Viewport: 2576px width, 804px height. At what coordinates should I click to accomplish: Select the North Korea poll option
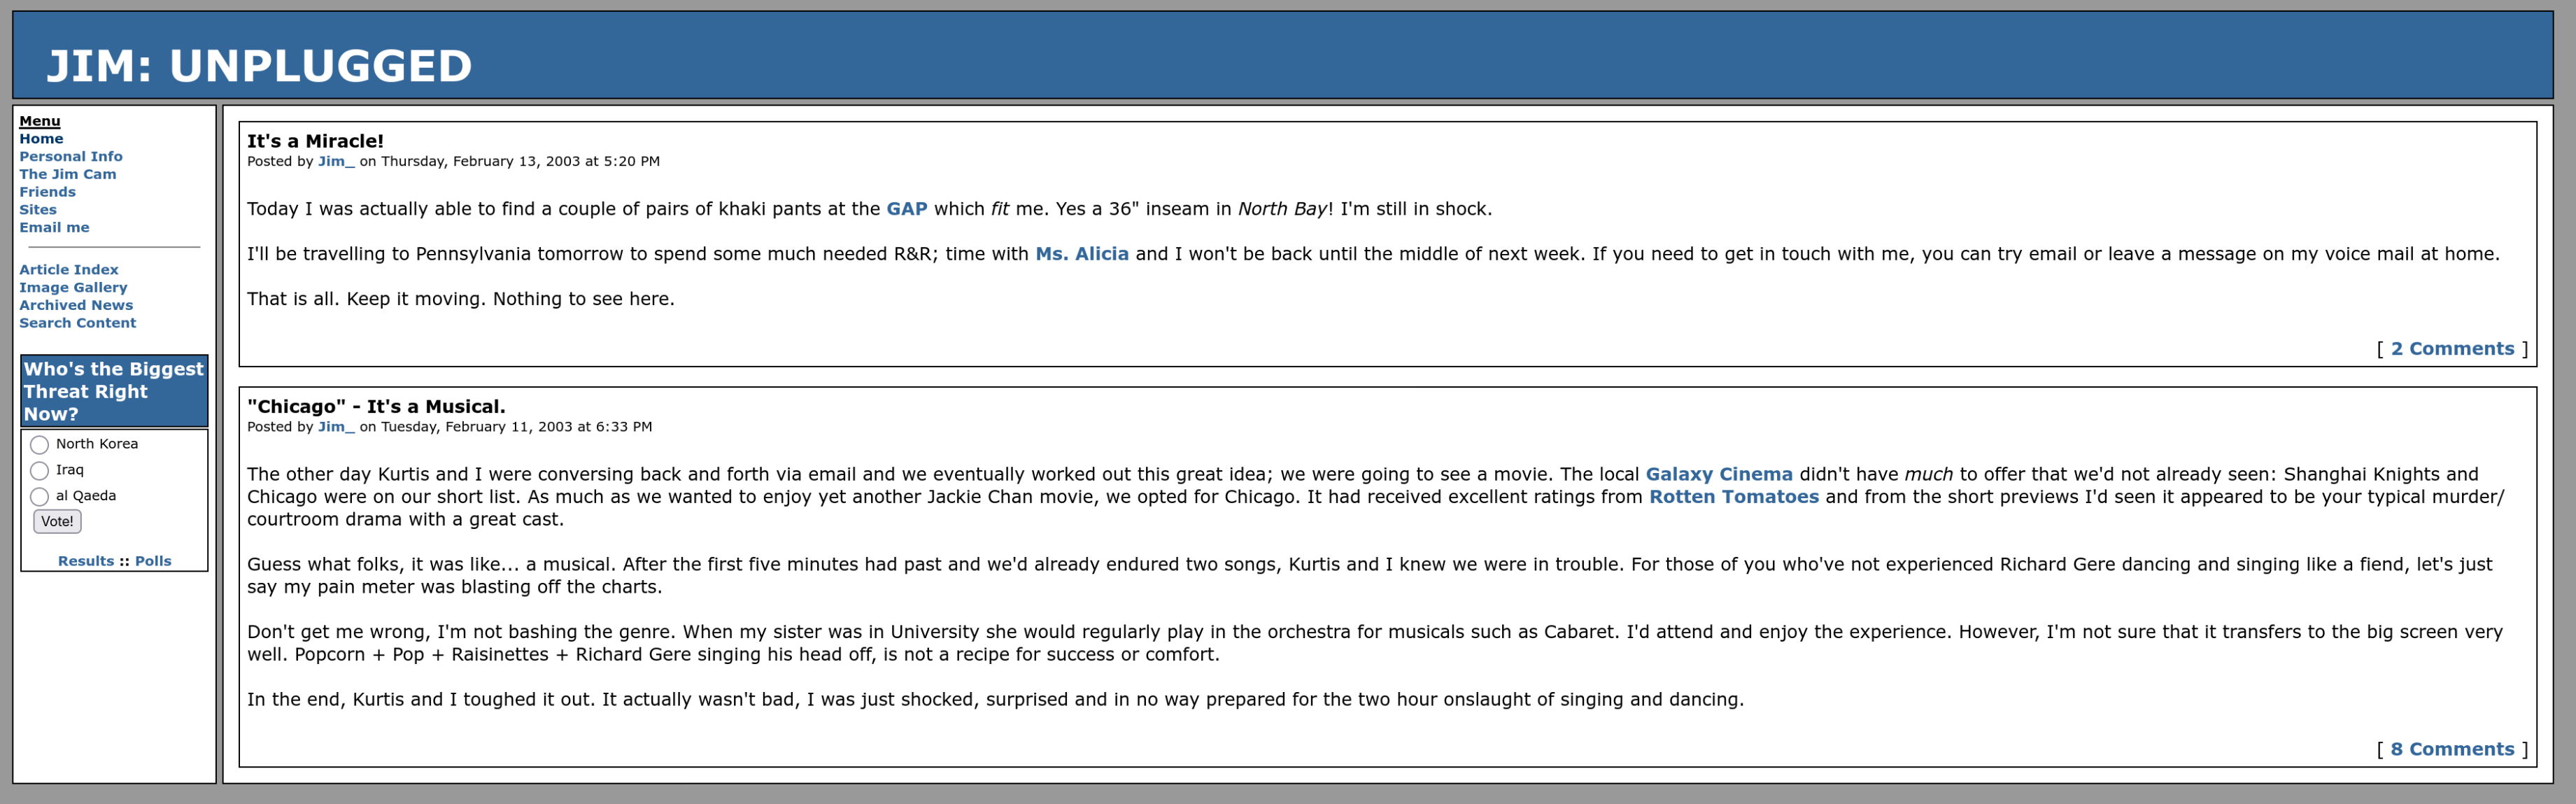[x=40, y=445]
